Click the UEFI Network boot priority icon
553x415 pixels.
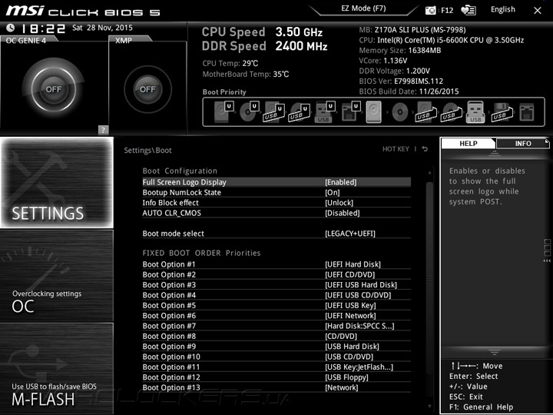(x=351, y=112)
